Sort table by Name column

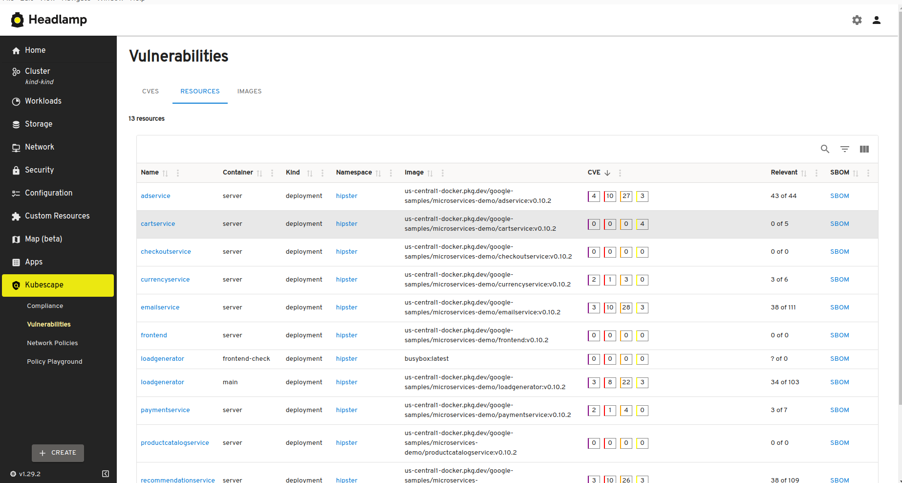[165, 173]
